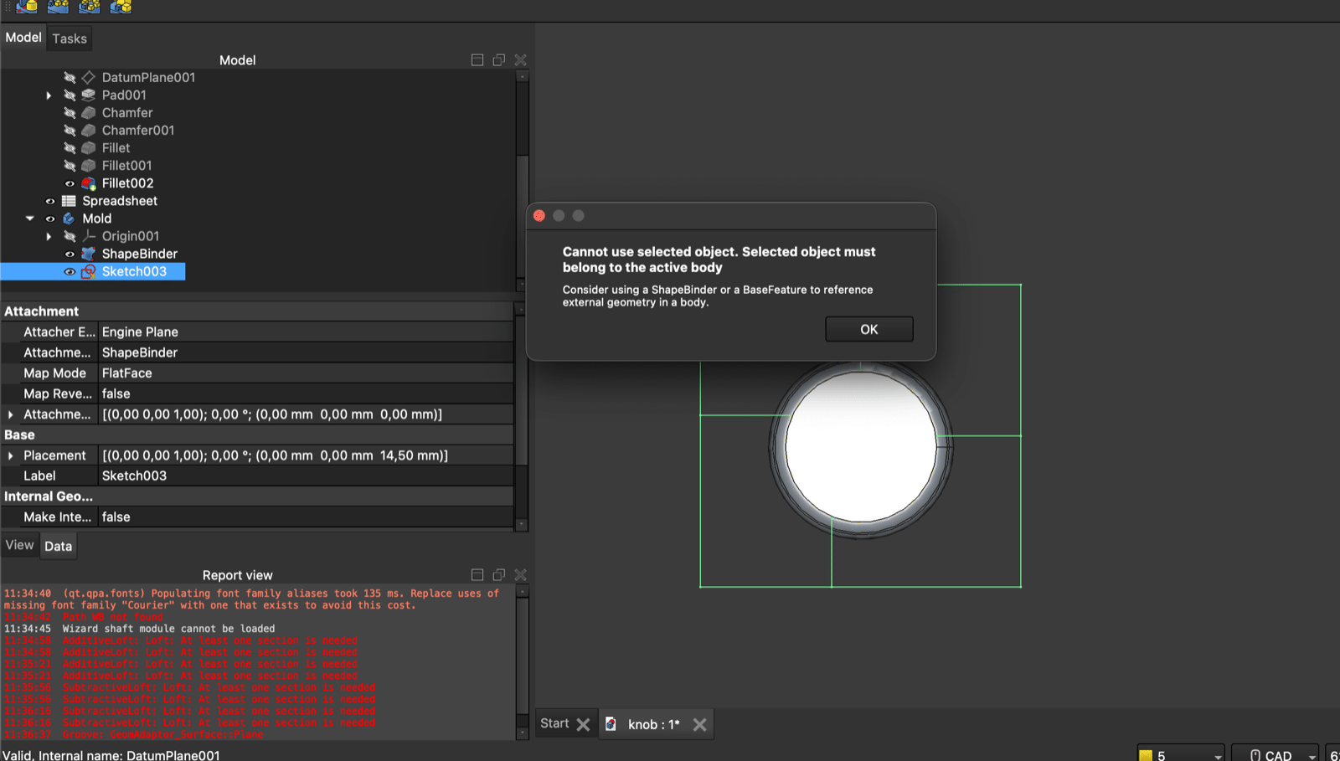Viewport: 1340px width, 761px height.
Task: Close the error dialog with red button
Action: (539, 216)
